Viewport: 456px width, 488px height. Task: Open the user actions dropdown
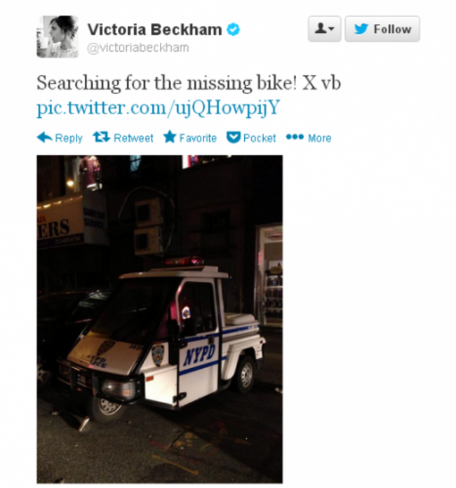pos(325,29)
